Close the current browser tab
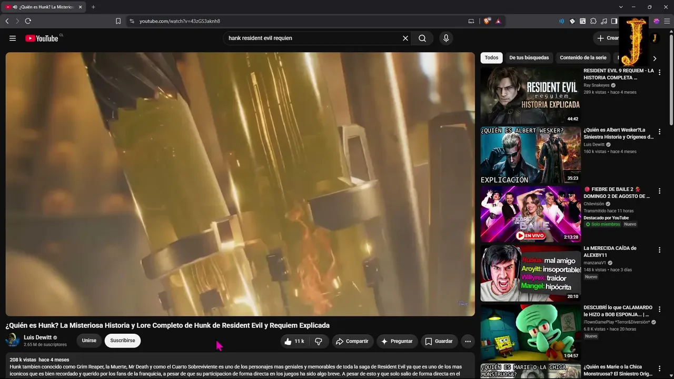 pos(81,7)
